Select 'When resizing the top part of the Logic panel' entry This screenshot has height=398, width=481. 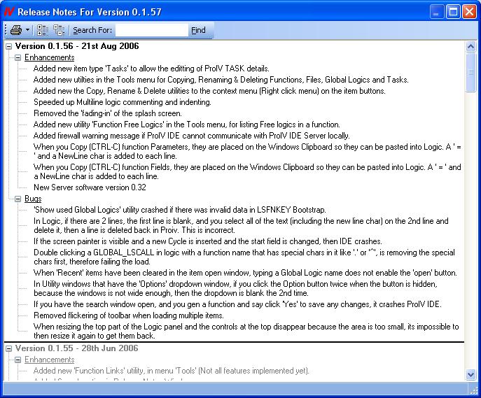pyautogui.click(x=246, y=332)
